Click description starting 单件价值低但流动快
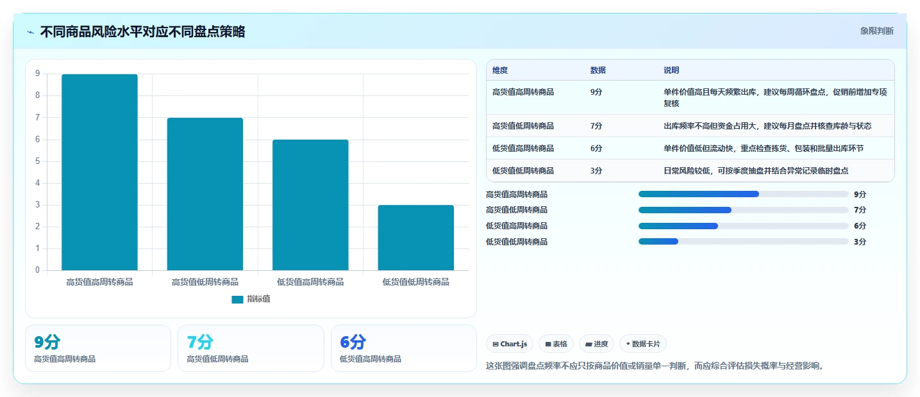The image size is (920, 397). 764,149
